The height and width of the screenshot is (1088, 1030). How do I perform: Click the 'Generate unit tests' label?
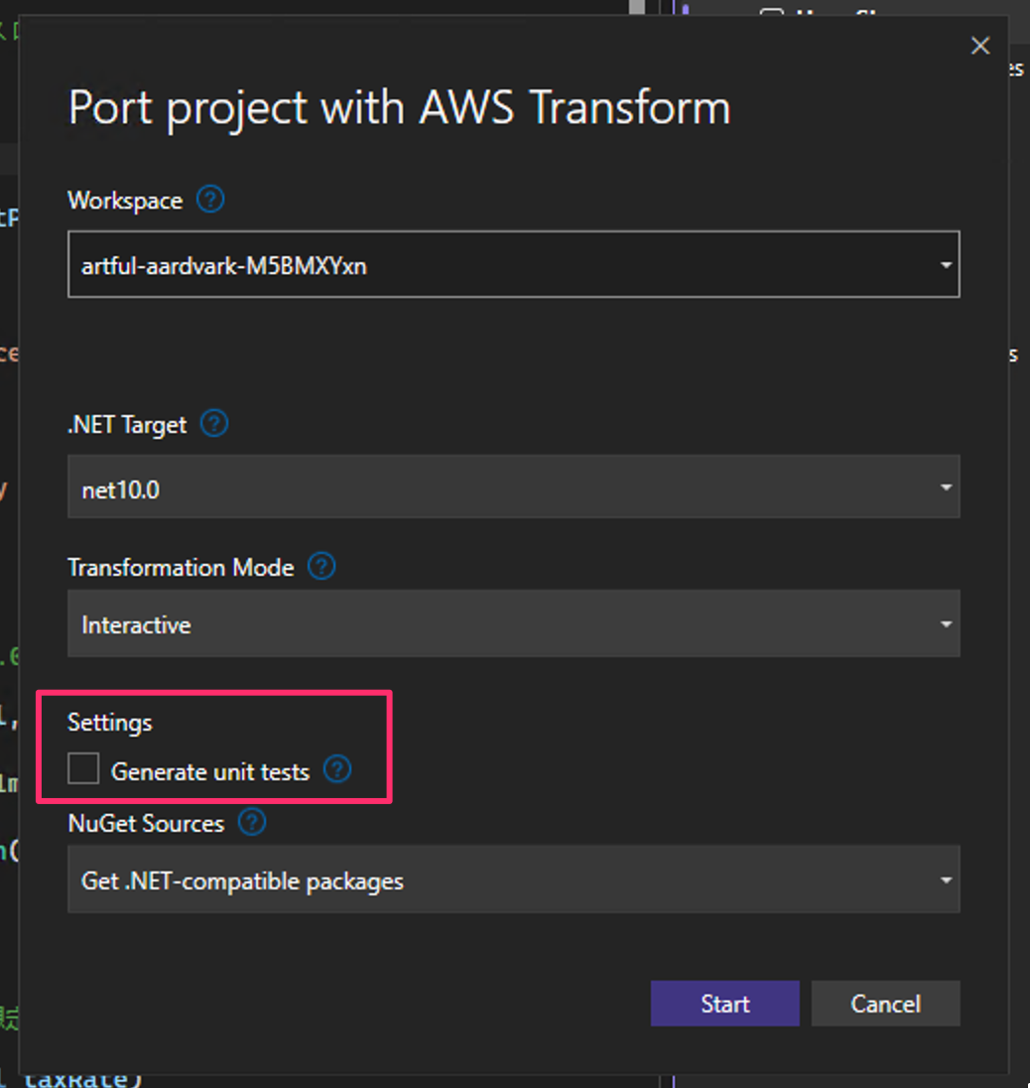(210, 771)
